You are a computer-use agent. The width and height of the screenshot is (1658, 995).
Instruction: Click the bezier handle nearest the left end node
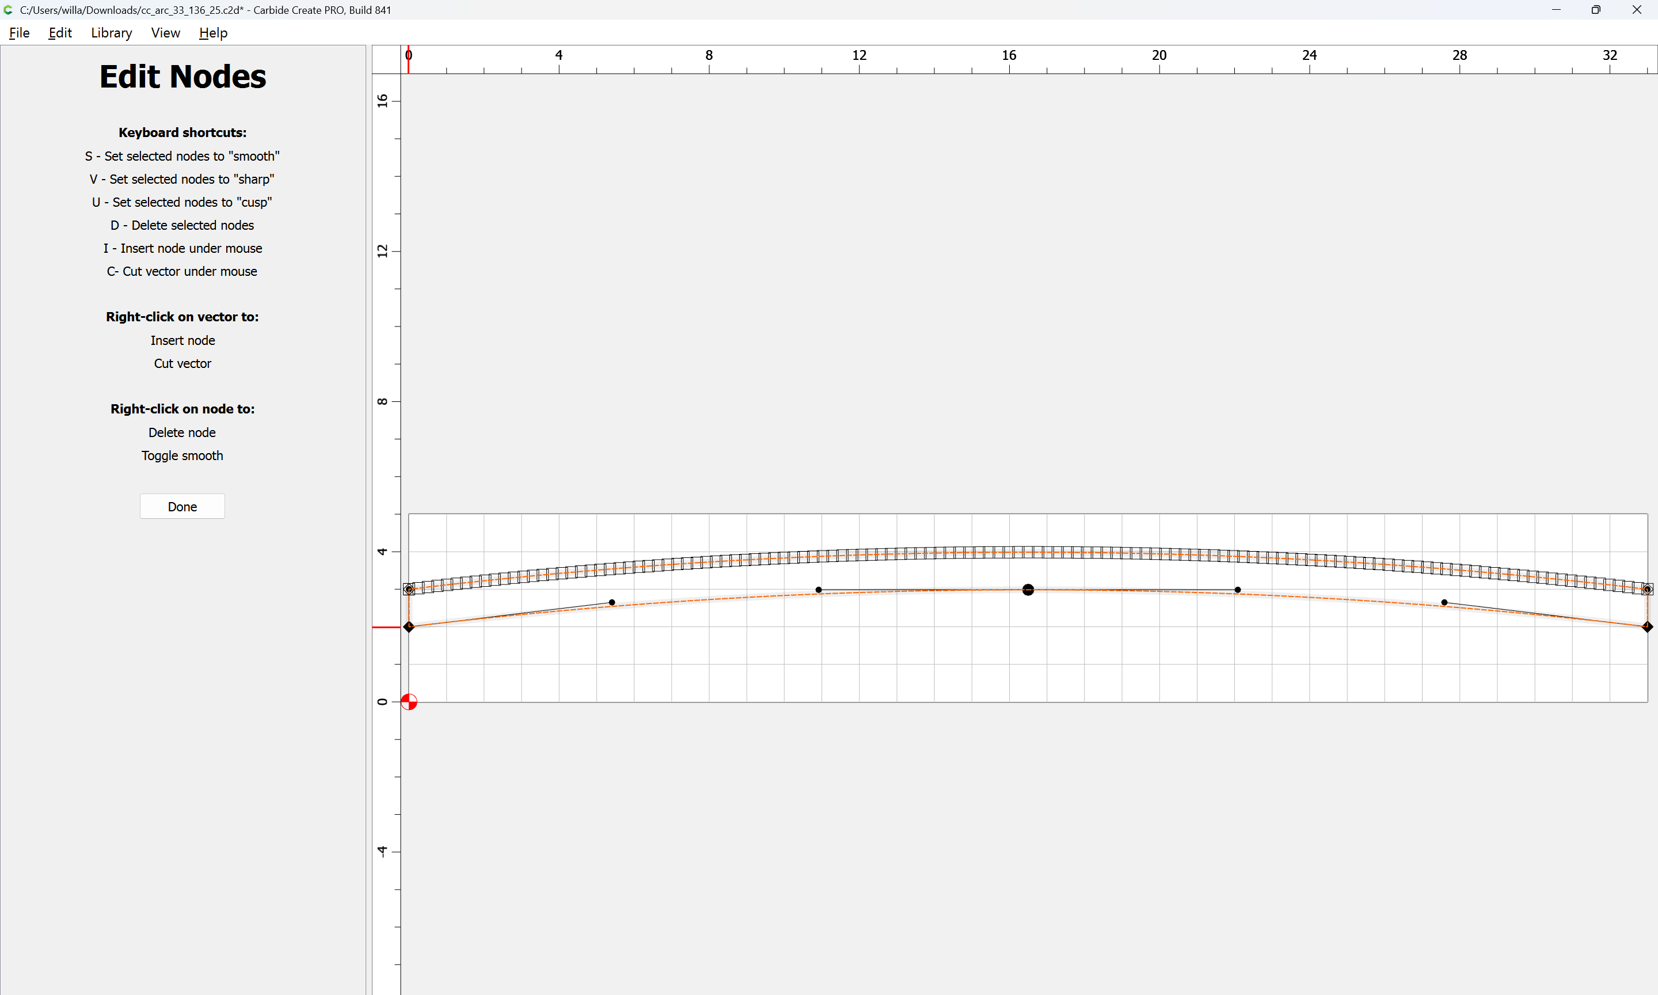(x=612, y=602)
